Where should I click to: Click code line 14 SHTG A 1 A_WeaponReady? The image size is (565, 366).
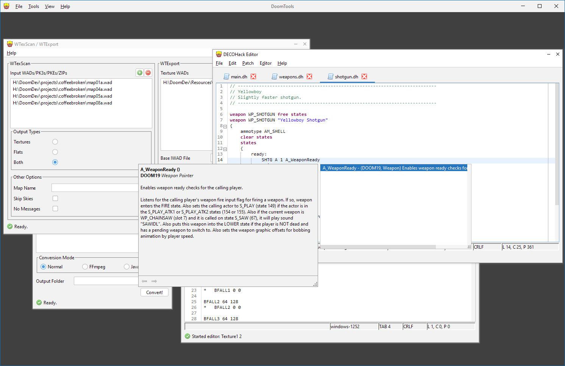pos(290,160)
